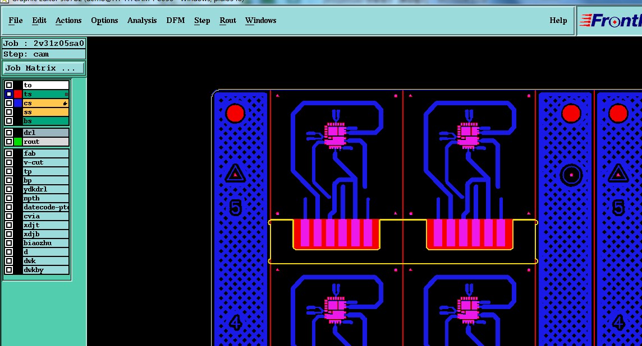Click the red color swatch of ts layer

pos(18,95)
